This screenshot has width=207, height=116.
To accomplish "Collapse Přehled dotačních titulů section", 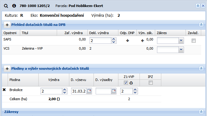I will coord(201,25).
